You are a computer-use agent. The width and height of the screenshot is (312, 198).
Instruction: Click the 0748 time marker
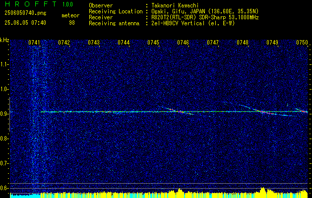point(243,43)
